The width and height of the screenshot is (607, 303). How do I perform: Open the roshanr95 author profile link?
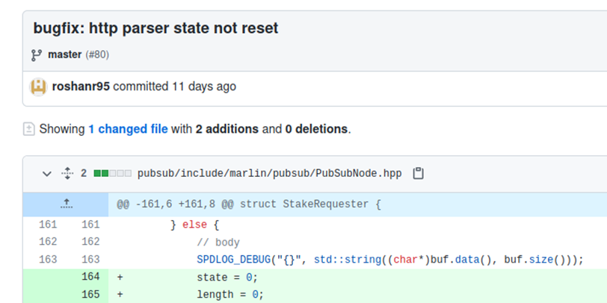(81, 86)
